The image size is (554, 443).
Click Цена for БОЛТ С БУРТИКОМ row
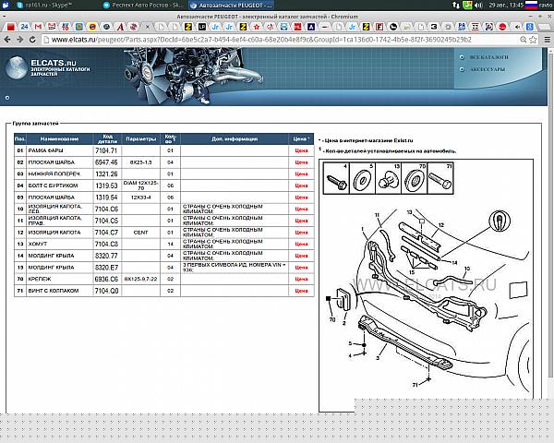[x=301, y=186]
